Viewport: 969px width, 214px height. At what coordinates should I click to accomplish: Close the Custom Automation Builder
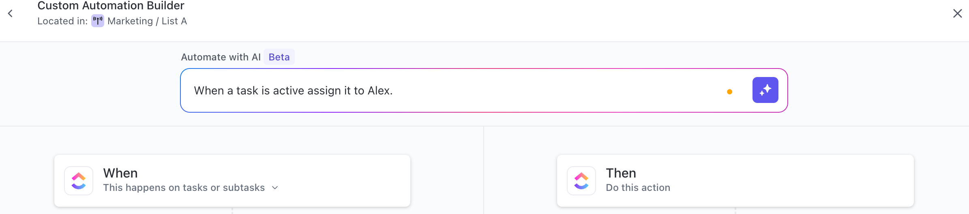(957, 13)
